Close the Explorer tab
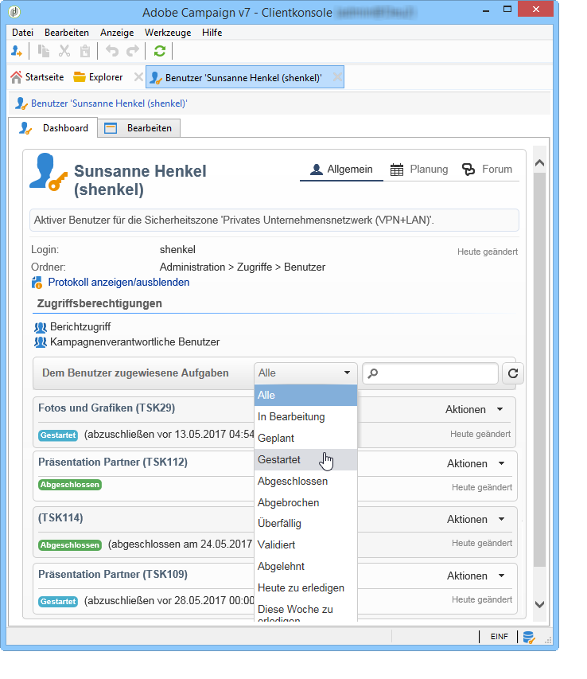 138,77
